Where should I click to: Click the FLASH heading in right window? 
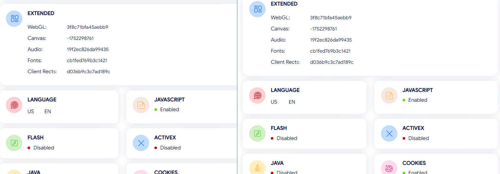(x=279, y=128)
